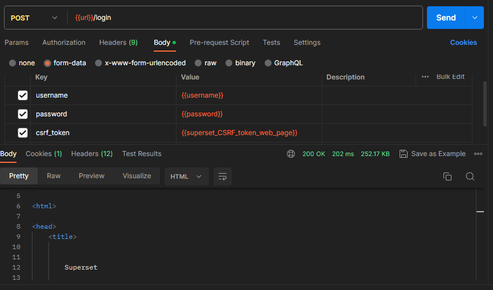Open search in the response body
The image size is (493, 290).
click(470, 176)
